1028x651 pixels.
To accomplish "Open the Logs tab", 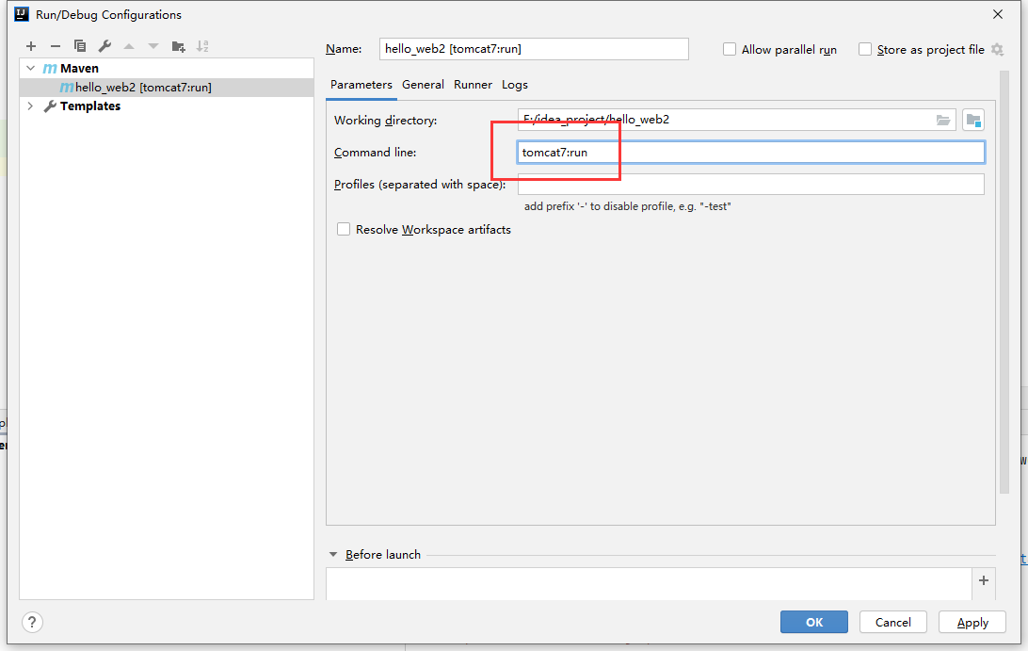I will 515,85.
